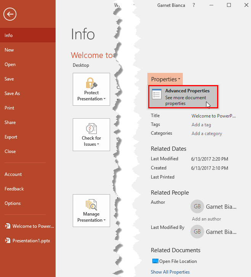251x277 pixels.
Task: Click Show All Properties link
Action: (x=170, y=272)
